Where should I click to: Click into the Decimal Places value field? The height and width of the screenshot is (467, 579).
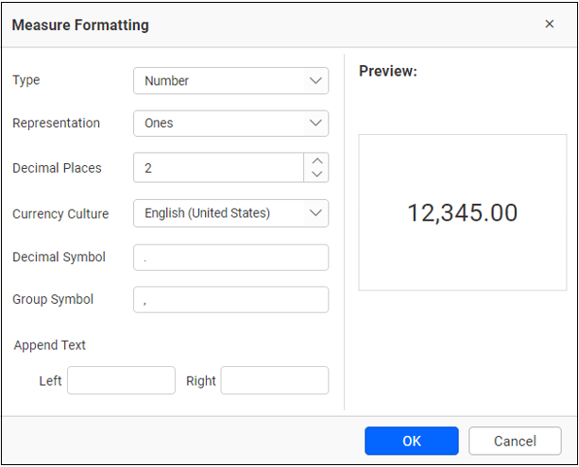point(218,168)
